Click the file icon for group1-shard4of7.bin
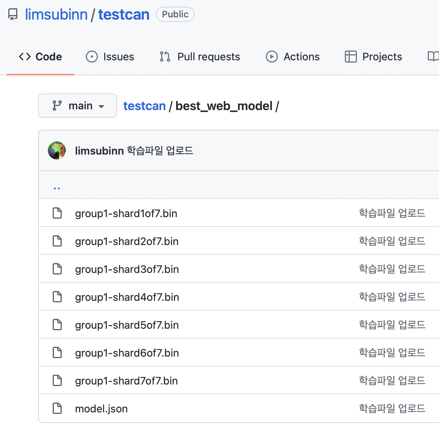The image size is (439, 432). [57, 297]
